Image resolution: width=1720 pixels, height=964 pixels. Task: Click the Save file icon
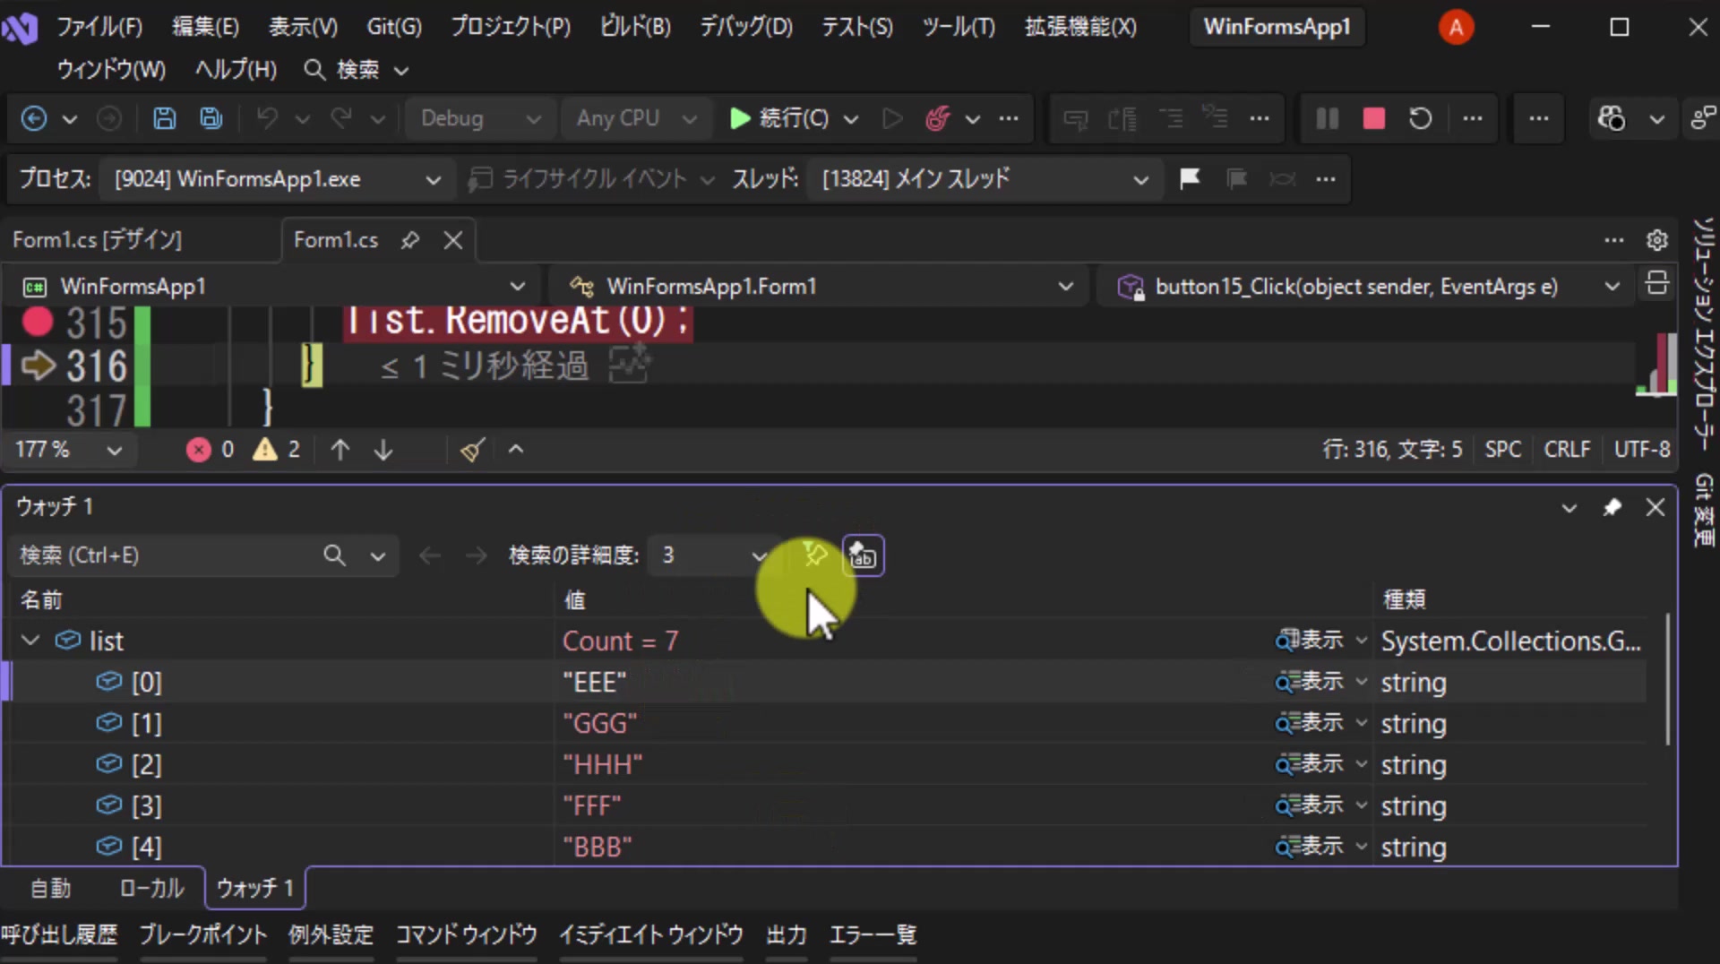tap(165, 118)
